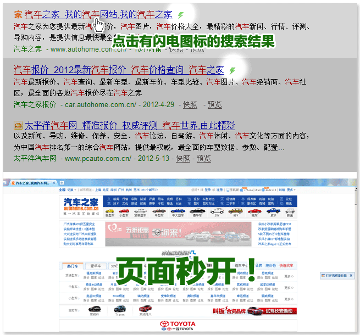This screenshot has height=335, width=360.
Task: Open 快照 for car.autohome.com.cn result
Action: coord(190,105)
